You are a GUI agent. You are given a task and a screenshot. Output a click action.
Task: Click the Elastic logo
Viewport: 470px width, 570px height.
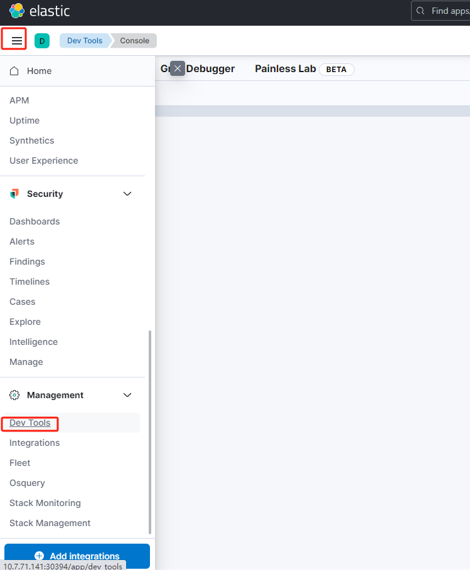[x=40, y=11]
